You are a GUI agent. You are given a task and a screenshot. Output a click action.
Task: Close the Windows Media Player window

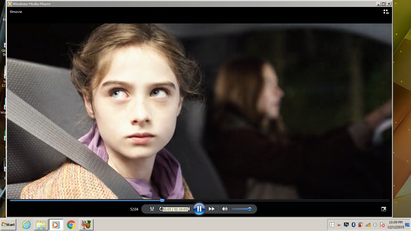coord(389,4)
